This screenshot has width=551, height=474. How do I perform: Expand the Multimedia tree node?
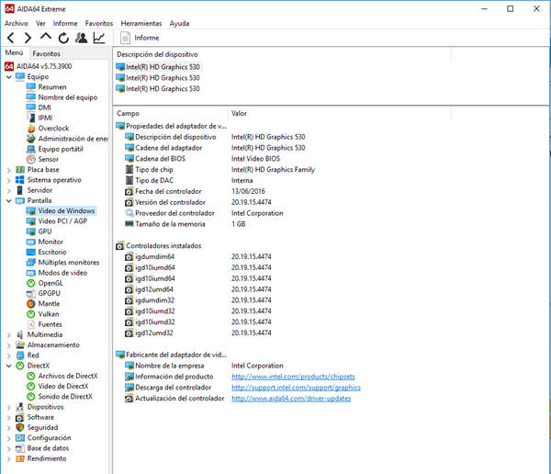tap(9, 334)
